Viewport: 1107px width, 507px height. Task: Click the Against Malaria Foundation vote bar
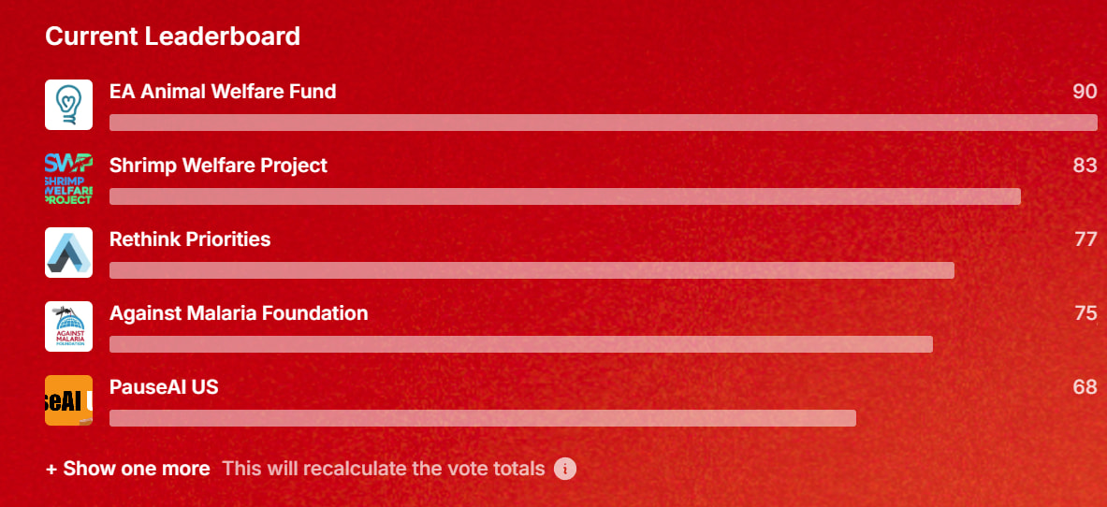(521, 344)
